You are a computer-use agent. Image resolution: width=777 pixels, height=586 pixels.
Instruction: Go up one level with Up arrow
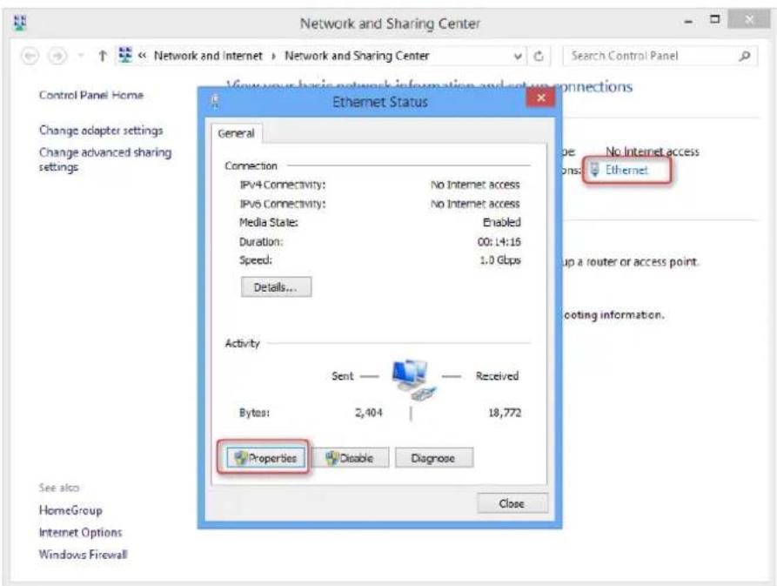(102, 56)
